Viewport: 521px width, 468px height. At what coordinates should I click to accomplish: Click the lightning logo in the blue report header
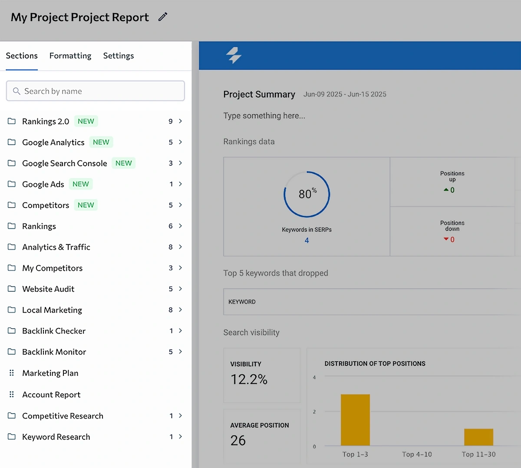click(233, 55)
